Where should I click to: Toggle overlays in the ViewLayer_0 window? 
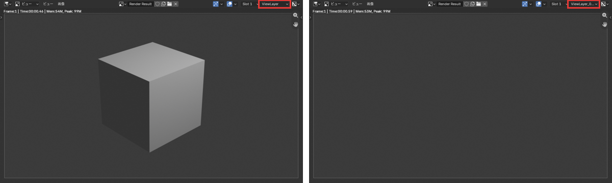(539, 4)
